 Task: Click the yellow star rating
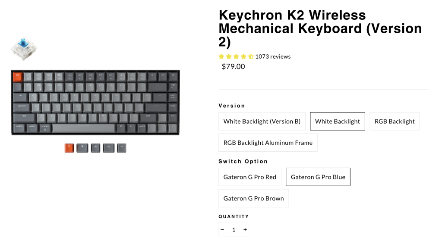(236, 56)
